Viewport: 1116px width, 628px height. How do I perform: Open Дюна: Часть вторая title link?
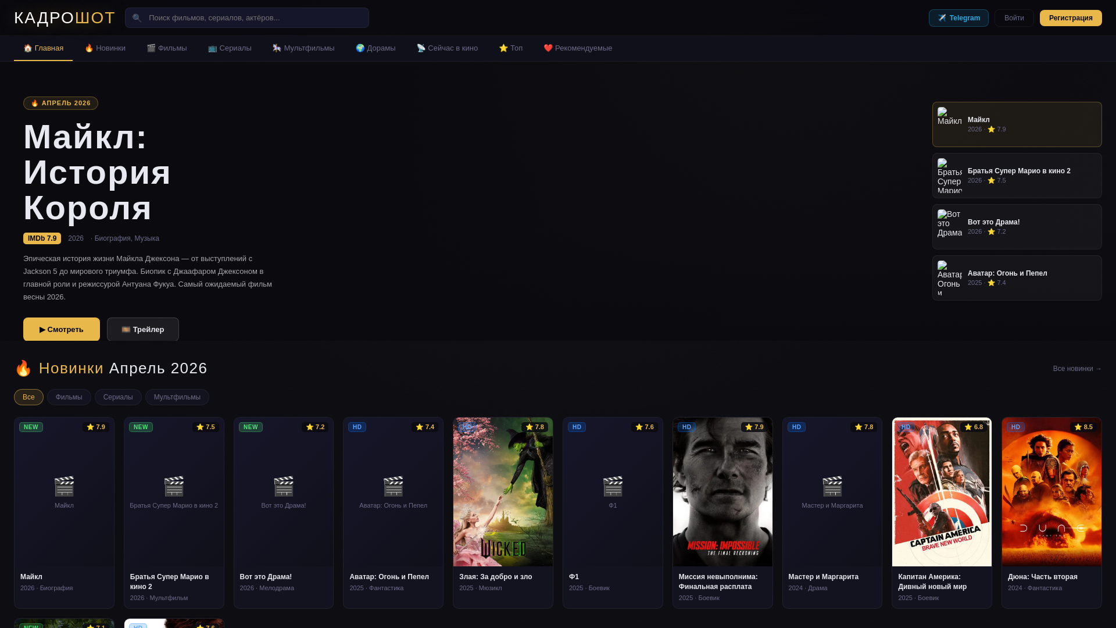[x=1043, y=577]
